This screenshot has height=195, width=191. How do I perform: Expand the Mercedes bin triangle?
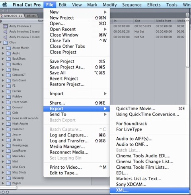click(x=3, y=156)
